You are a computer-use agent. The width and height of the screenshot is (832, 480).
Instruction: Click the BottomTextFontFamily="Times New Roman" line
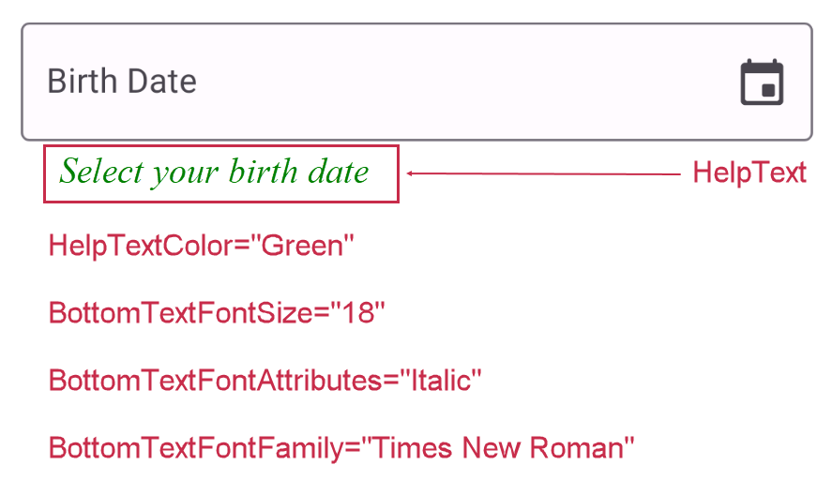pos(341,447)
